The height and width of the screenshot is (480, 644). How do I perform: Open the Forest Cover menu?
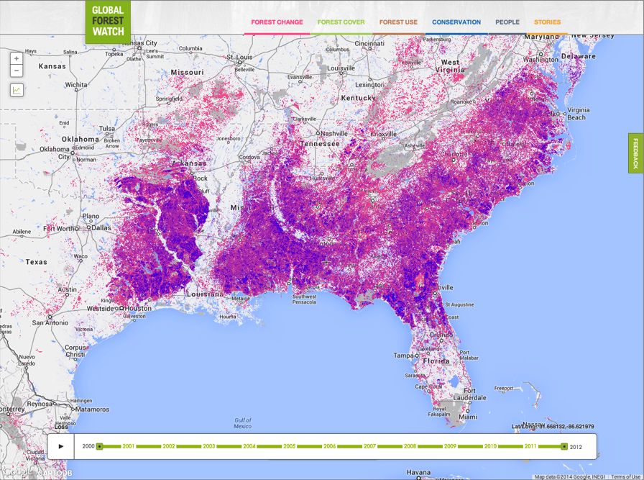(341, 22)
